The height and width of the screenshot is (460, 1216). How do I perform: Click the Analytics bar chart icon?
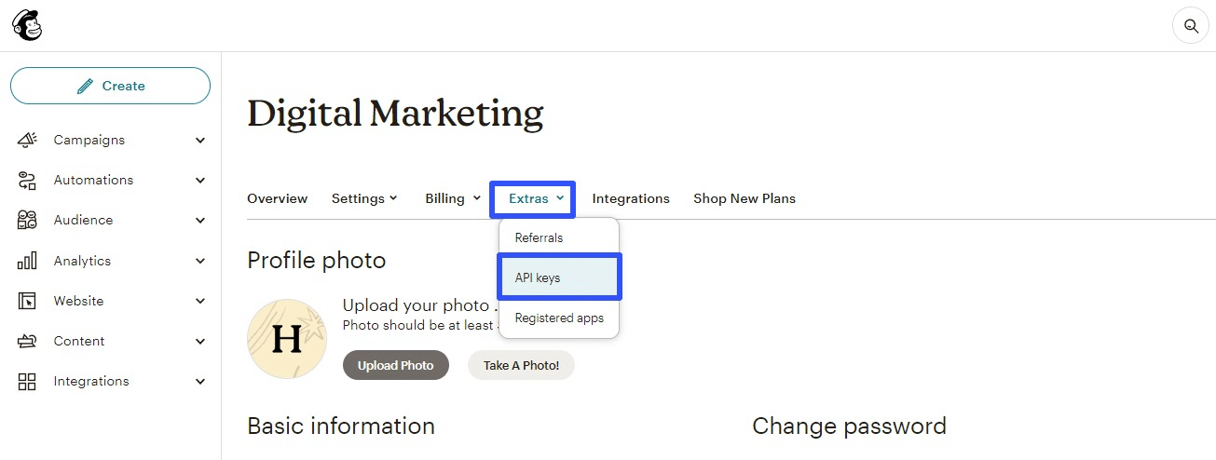(27, 261)
